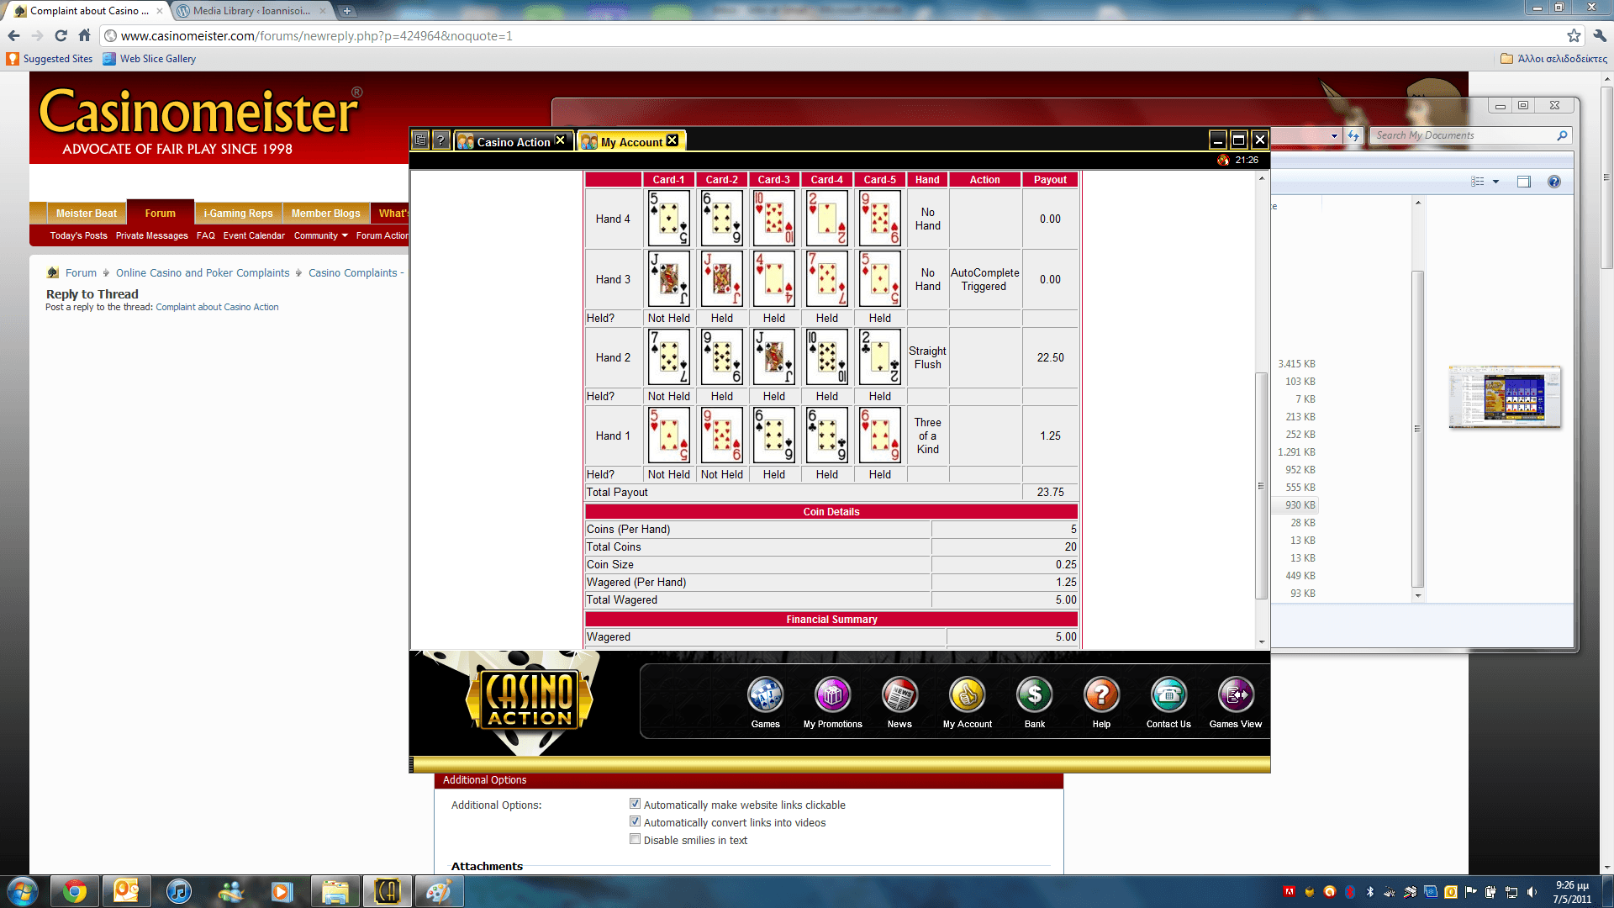Viewport: 1614px width, 908px height.
Task: Click the Suggested Sites bookmark
Action: pos(50,59)
